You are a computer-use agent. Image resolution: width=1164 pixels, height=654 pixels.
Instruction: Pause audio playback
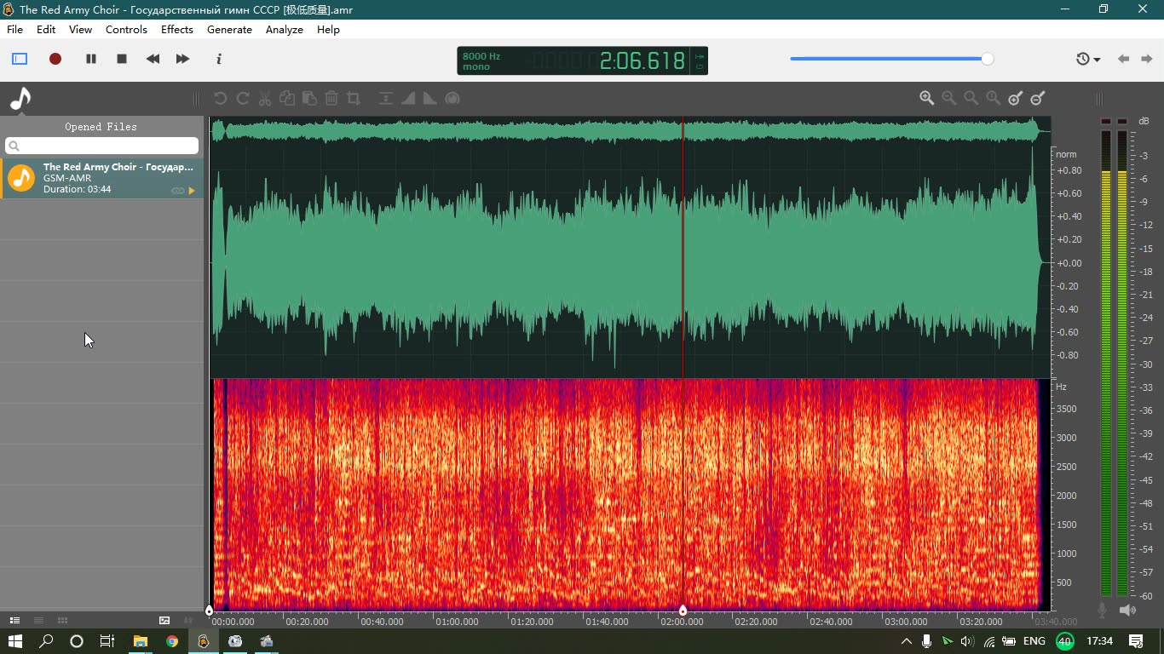click(x=91, y=59)
